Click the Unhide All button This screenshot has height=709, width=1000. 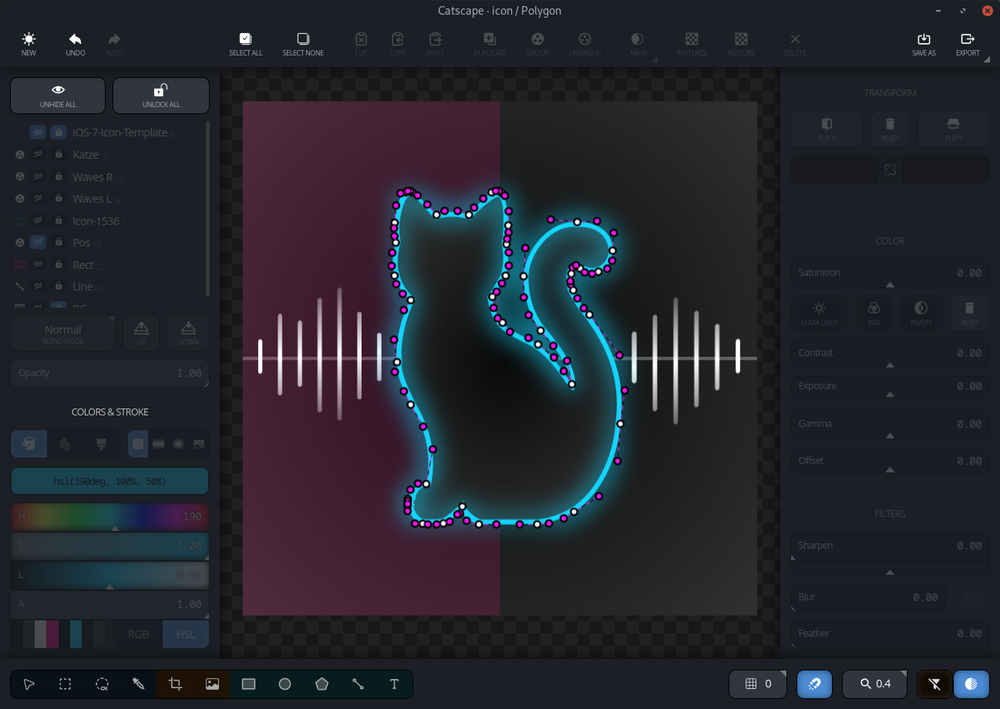[x=59, y=96]
